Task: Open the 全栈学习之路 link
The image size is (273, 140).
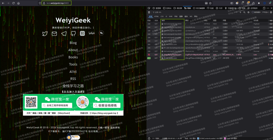Action: (x=73, y=86)
